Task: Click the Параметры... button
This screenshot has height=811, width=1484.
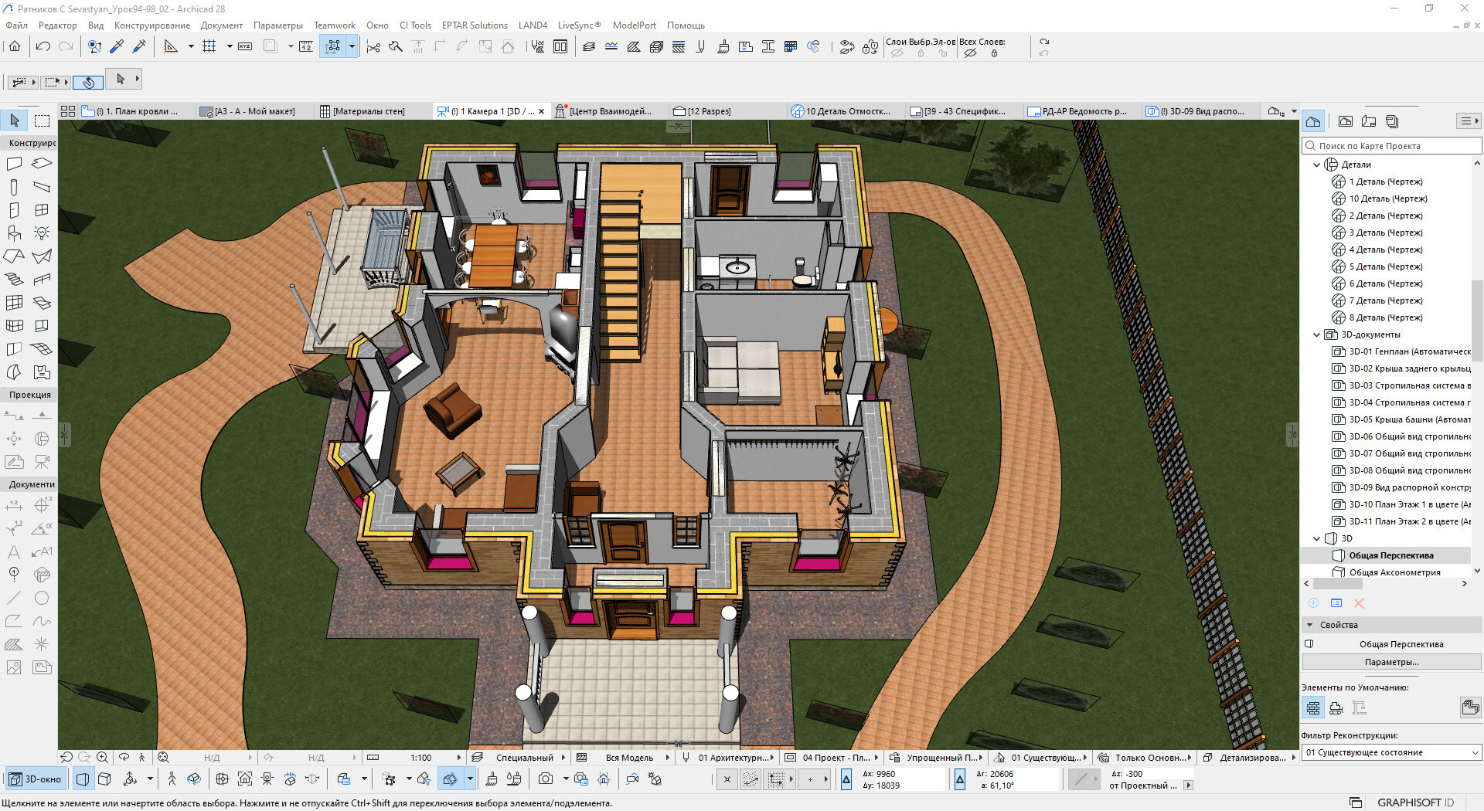Action: (x=1391, y=662)
